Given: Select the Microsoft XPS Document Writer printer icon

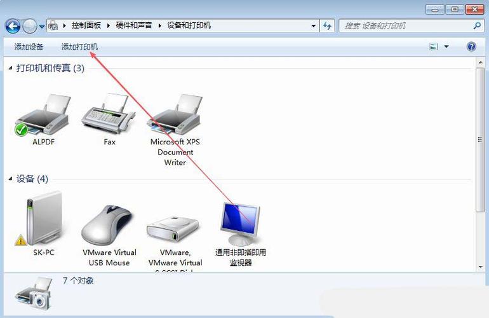Looking at the screenshot, I should pos(175,114).
